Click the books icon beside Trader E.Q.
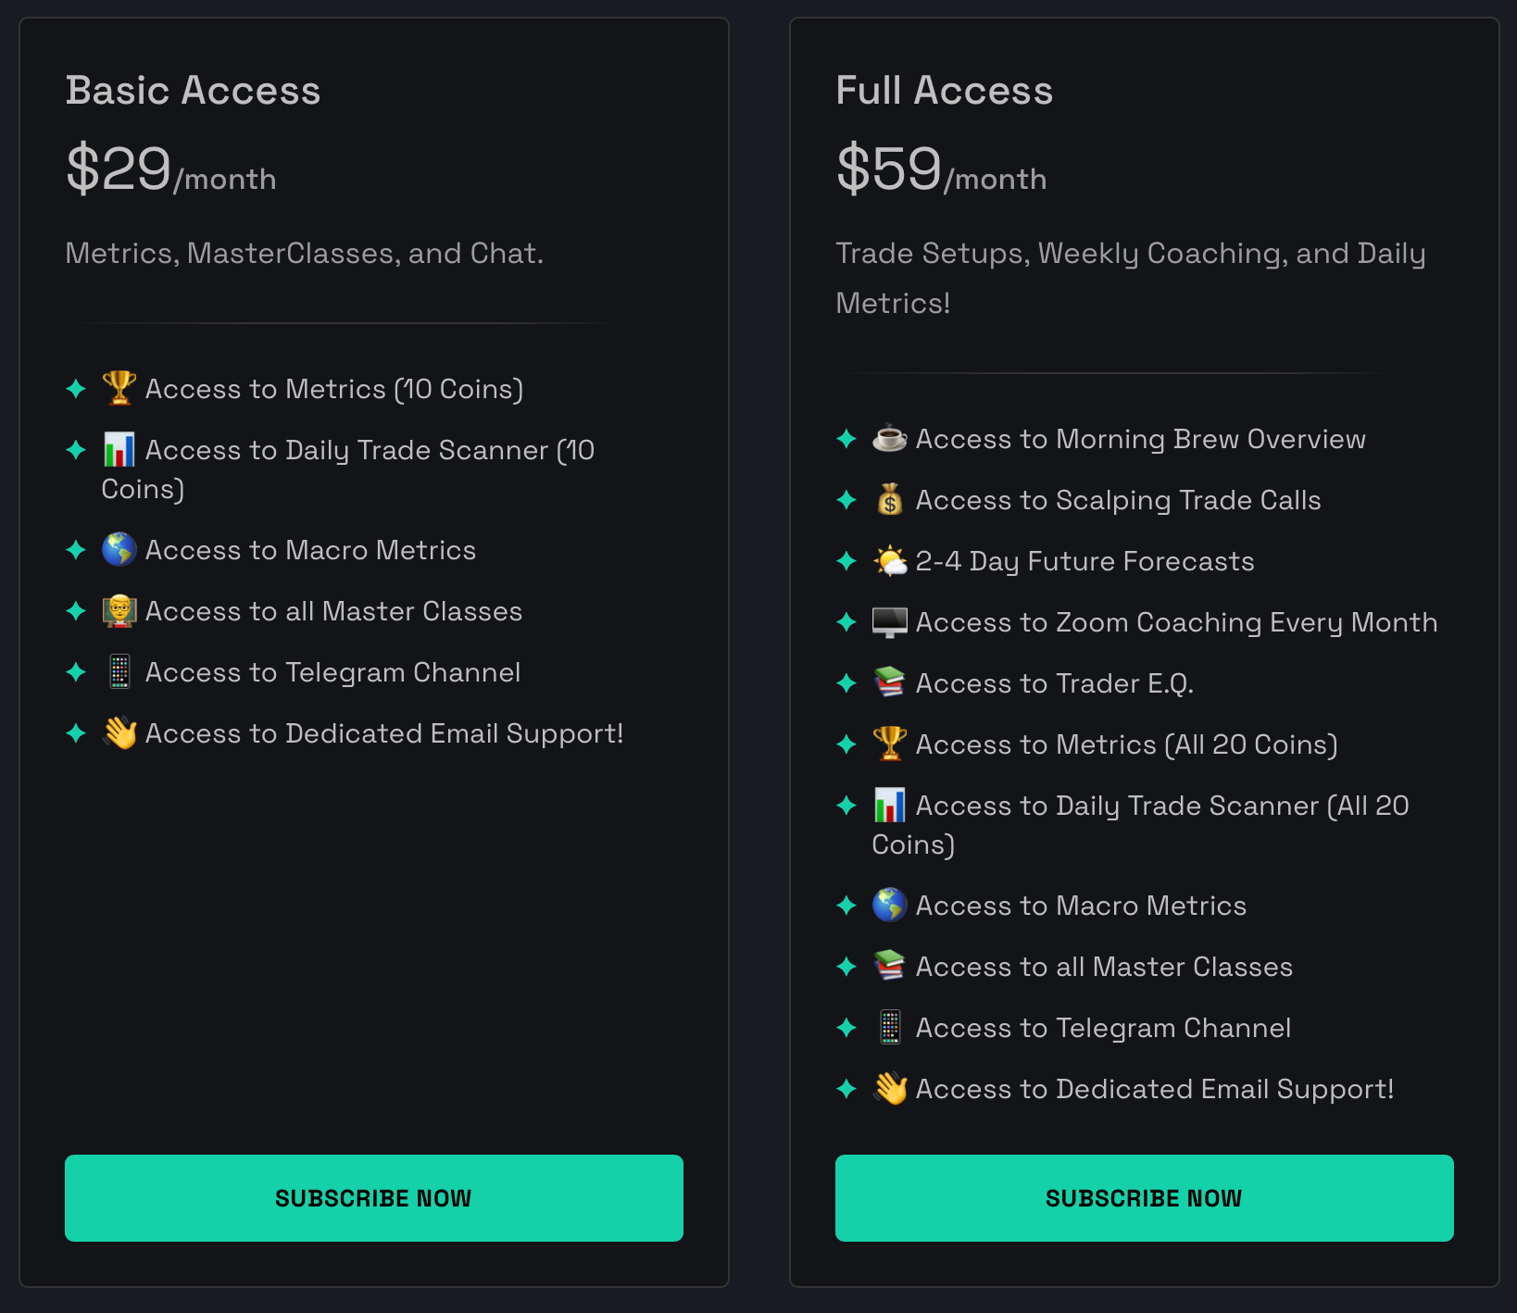 [x=890, y=683]
